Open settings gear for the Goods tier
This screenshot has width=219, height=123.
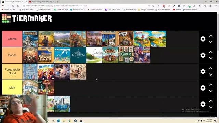[203, 55]
